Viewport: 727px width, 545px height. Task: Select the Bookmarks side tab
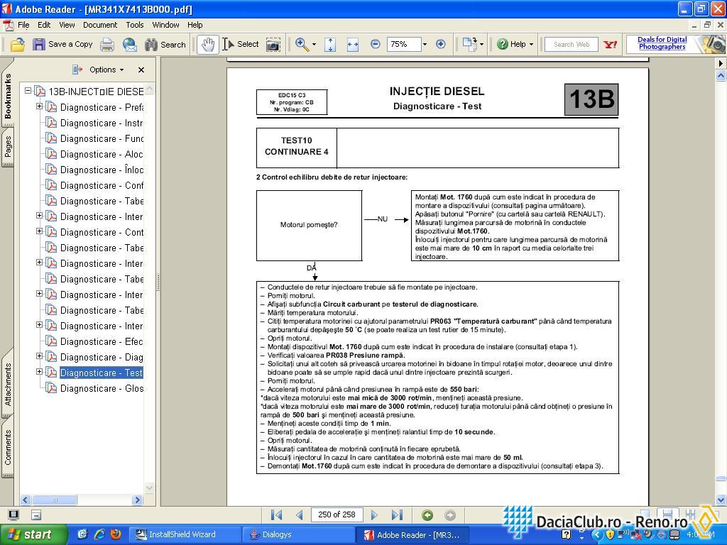click(8, 96)
